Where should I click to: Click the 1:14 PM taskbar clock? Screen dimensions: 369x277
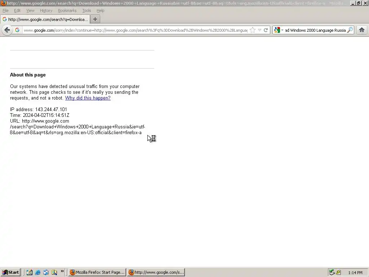coord(355,273)
